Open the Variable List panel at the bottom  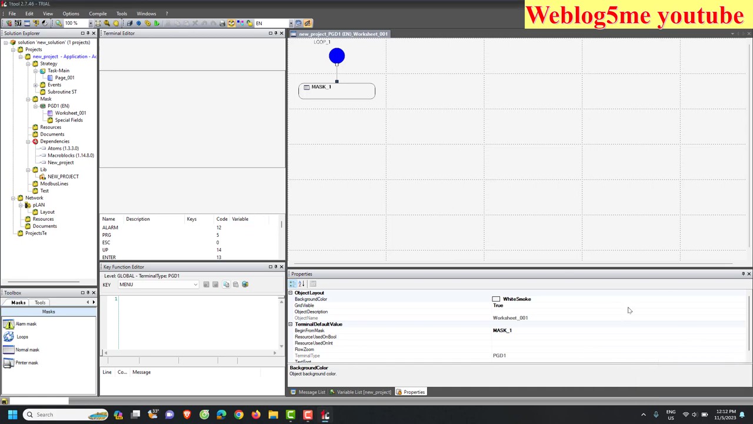[364, 392]
